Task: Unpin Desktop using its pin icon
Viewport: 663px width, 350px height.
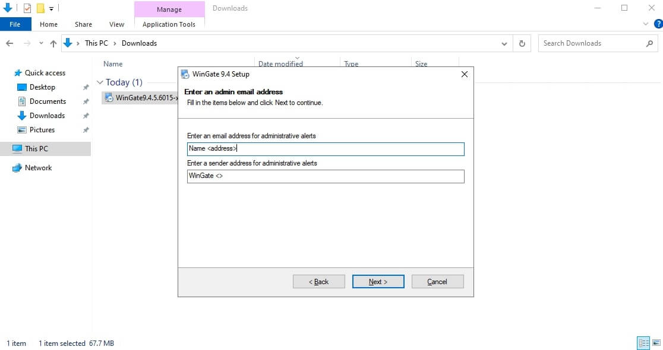Action: click(86, 87)
